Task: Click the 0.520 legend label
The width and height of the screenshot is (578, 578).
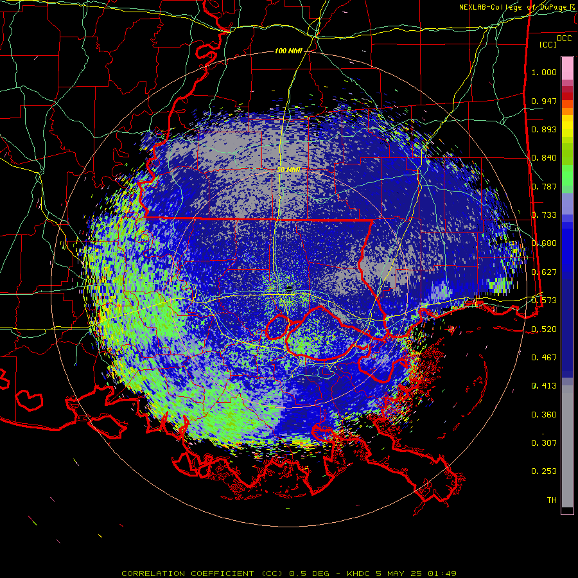Action: click(544, 329)
